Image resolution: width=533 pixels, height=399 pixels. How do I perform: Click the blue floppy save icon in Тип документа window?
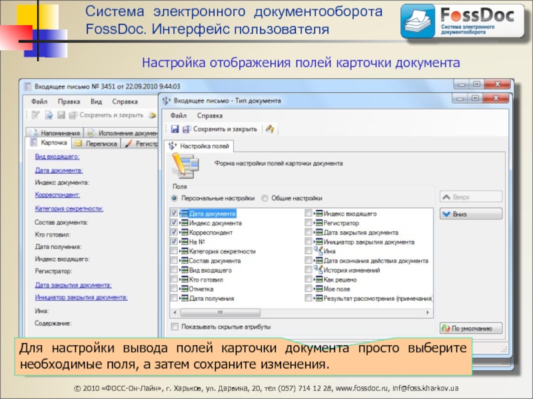tap(175, 129)
